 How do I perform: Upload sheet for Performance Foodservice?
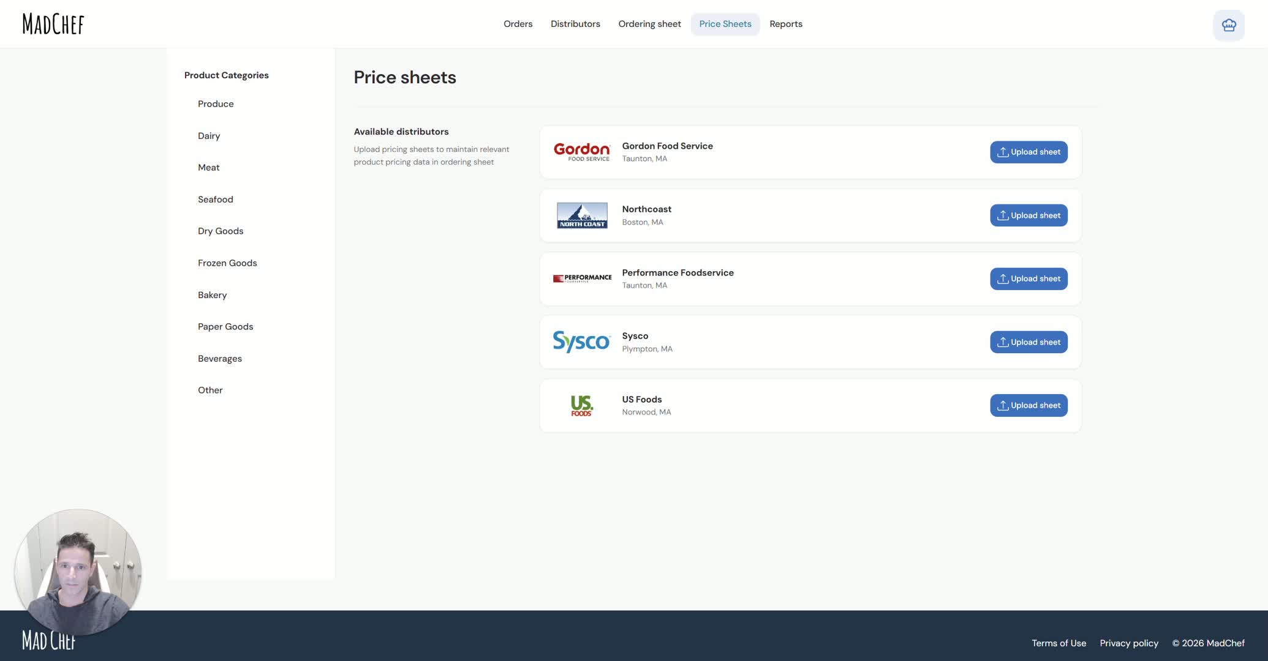pyautogui.click(x=1028, y=278)
